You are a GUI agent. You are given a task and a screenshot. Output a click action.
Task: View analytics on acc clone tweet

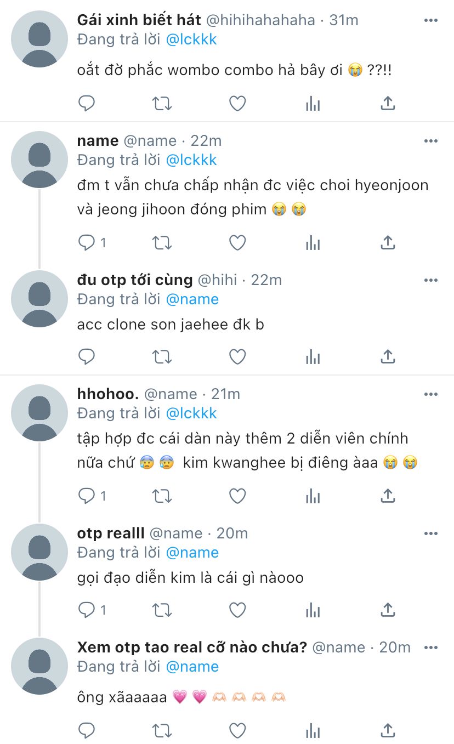pos(313,356)
